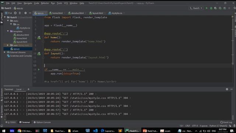Click the Python 3.7 interpreter status widget

click(x=218, y=126)
